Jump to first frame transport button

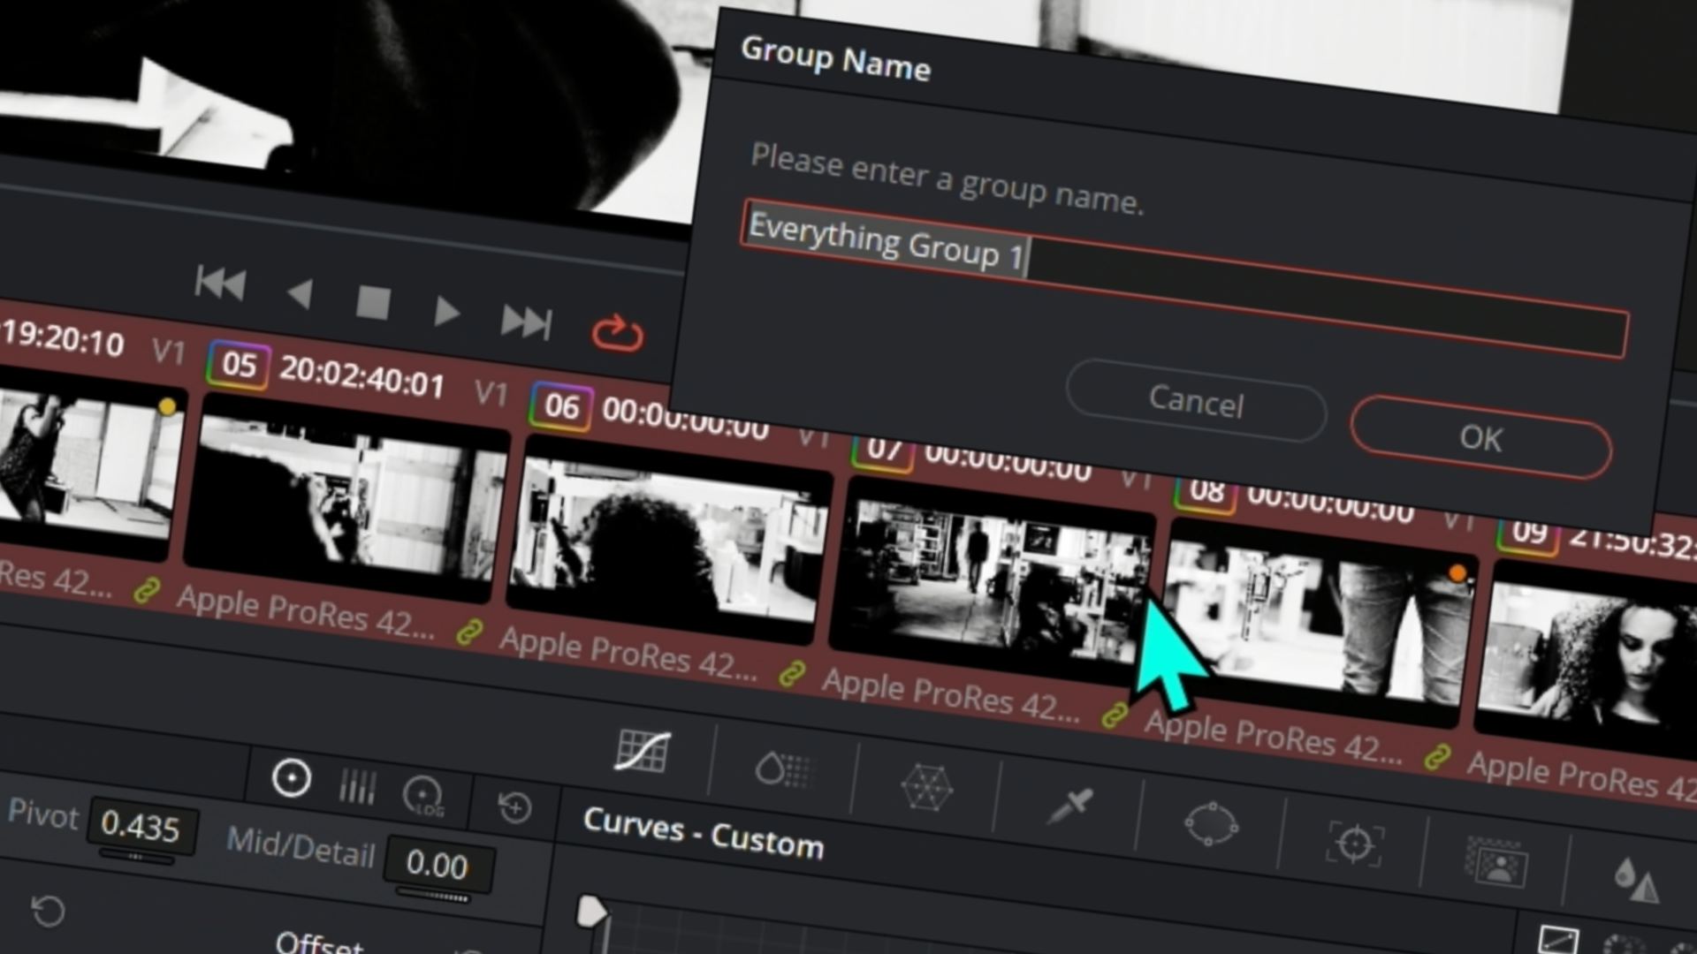(x=220, y=284)
